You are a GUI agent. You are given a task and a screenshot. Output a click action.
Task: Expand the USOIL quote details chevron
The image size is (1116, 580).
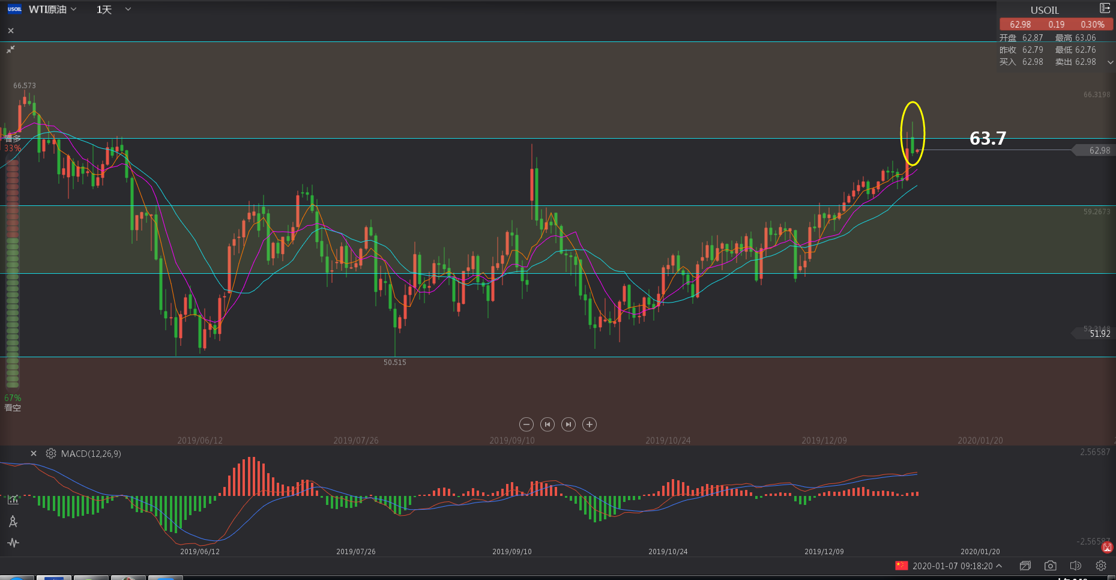tap(1110, 62)
